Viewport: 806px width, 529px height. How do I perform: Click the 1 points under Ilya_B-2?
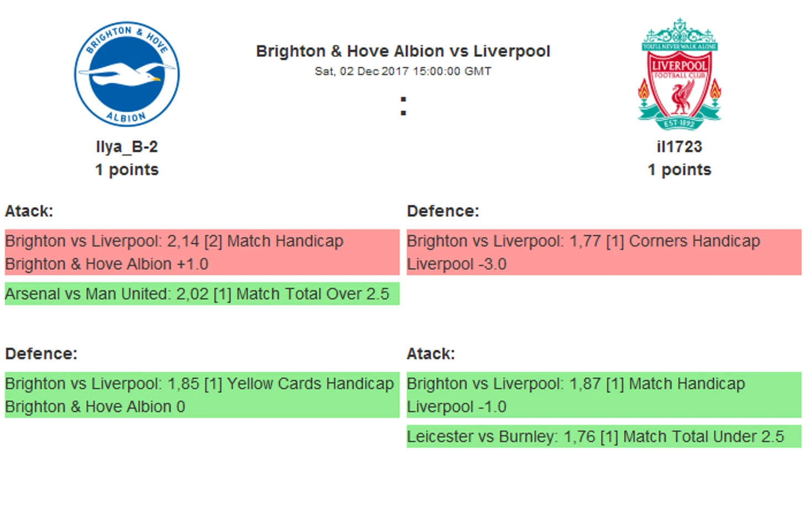point(126,170)
